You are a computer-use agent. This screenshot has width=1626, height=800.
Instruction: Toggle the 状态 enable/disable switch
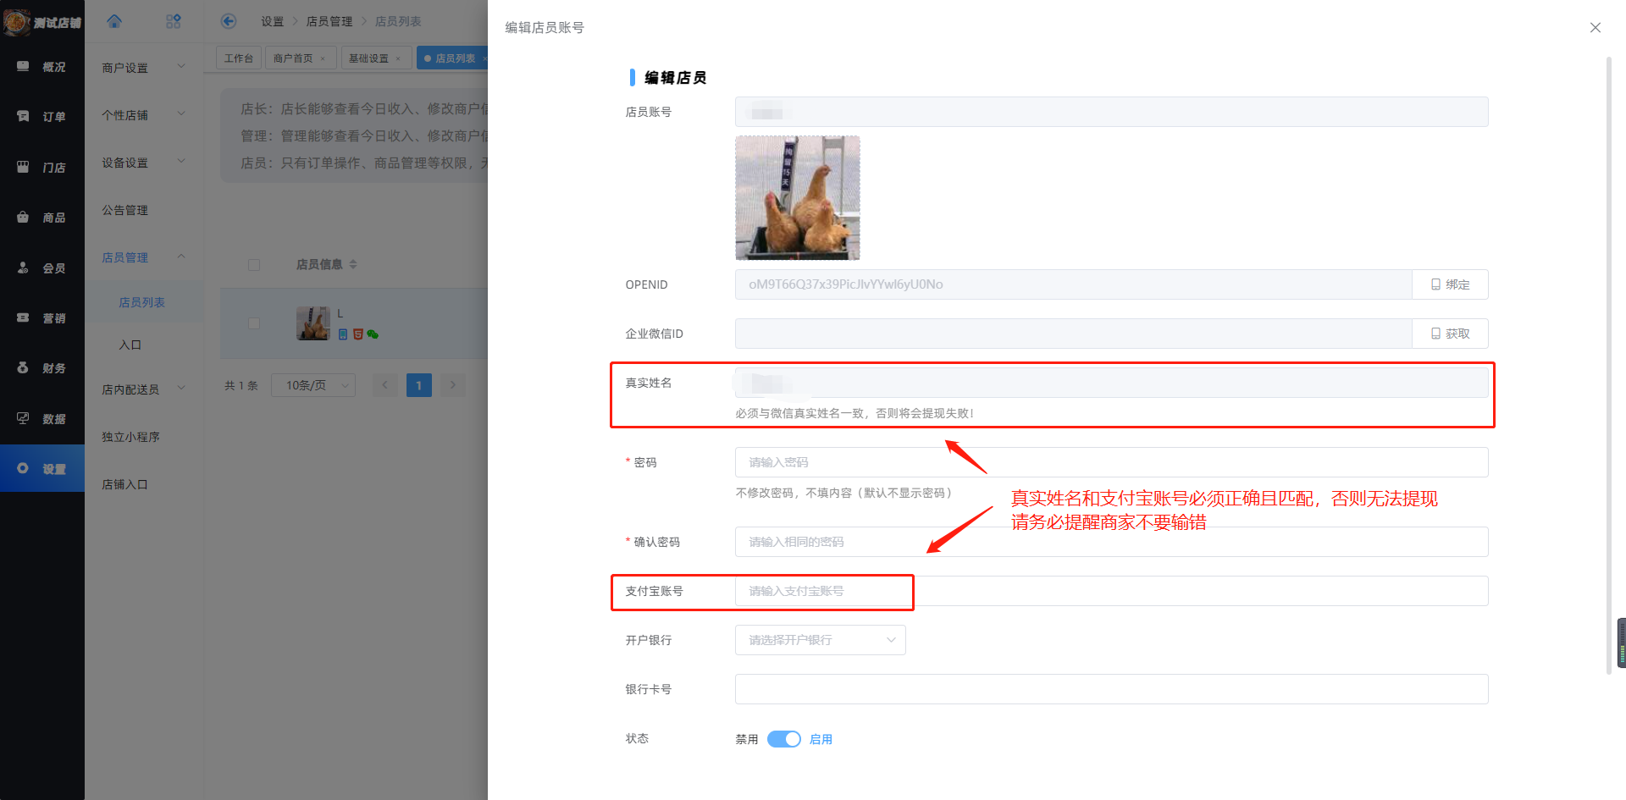pos(783,739)
